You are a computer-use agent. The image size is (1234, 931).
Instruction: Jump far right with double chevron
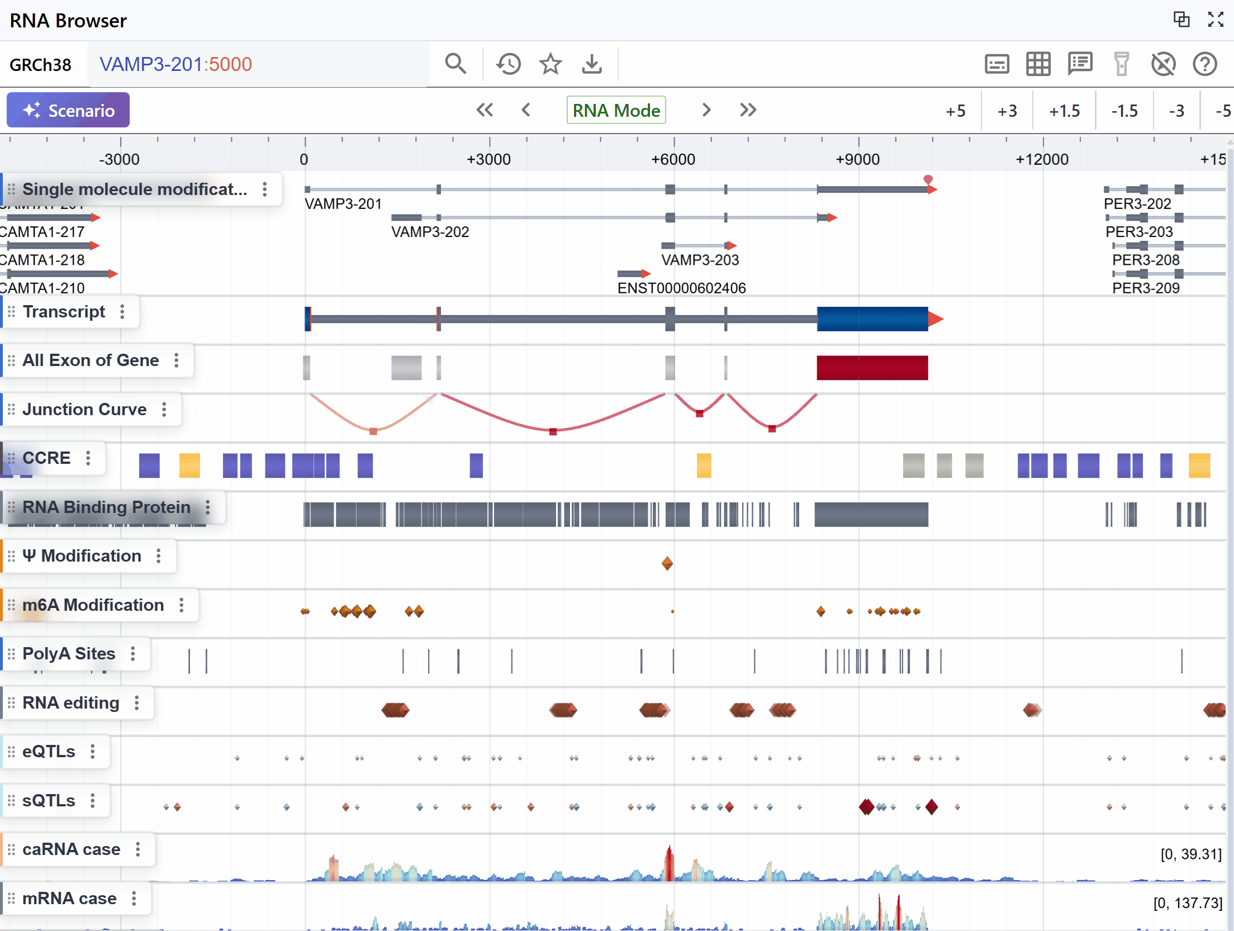point(748,110)
